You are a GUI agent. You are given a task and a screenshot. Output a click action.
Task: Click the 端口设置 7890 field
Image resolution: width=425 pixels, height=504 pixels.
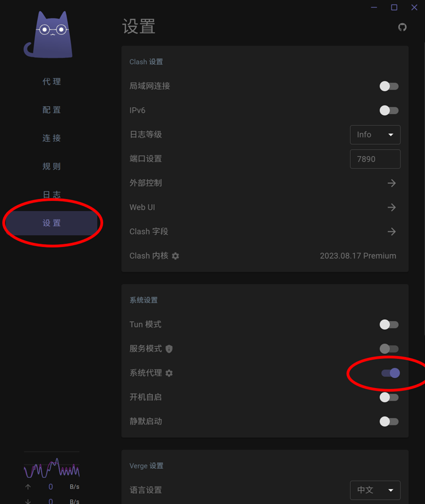tap(375, 159)
